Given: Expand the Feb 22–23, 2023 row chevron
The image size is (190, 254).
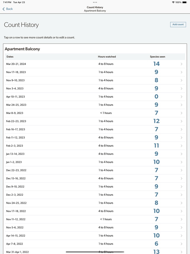Looking at the screenshot, I should (x=181, y=121).
